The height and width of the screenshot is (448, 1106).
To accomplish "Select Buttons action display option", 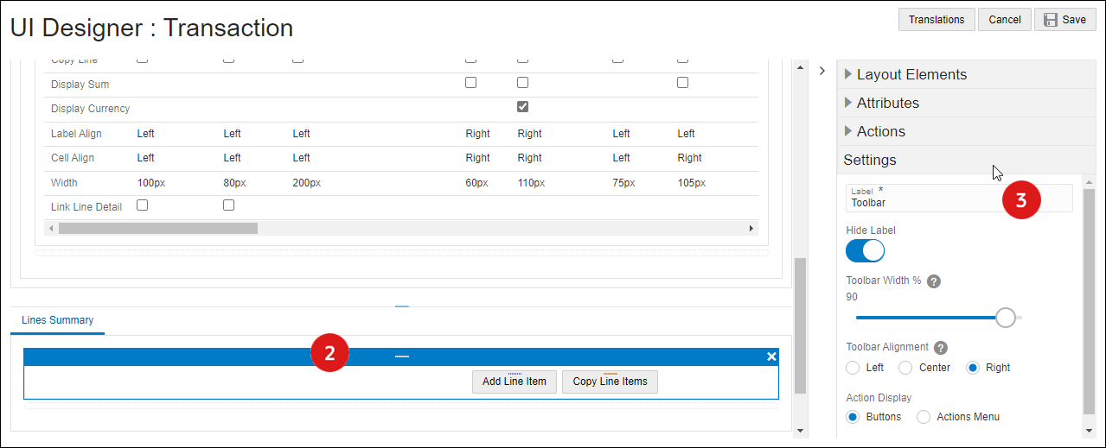I will click(853, 417).
